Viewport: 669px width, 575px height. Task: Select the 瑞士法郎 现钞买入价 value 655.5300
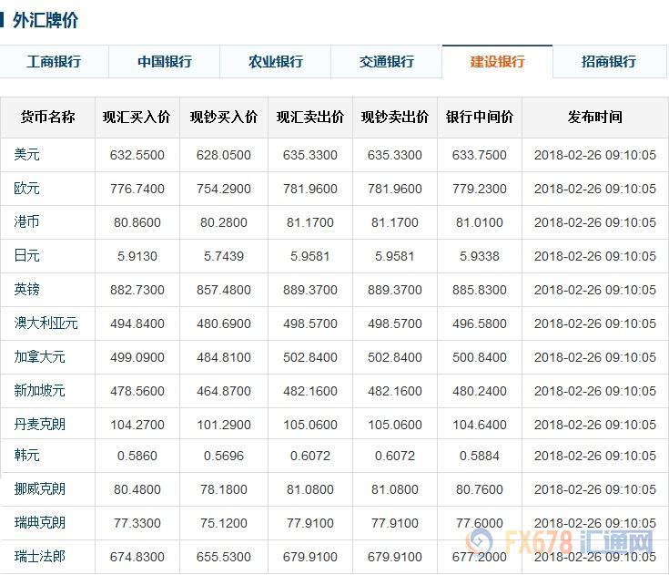[224, 557]
